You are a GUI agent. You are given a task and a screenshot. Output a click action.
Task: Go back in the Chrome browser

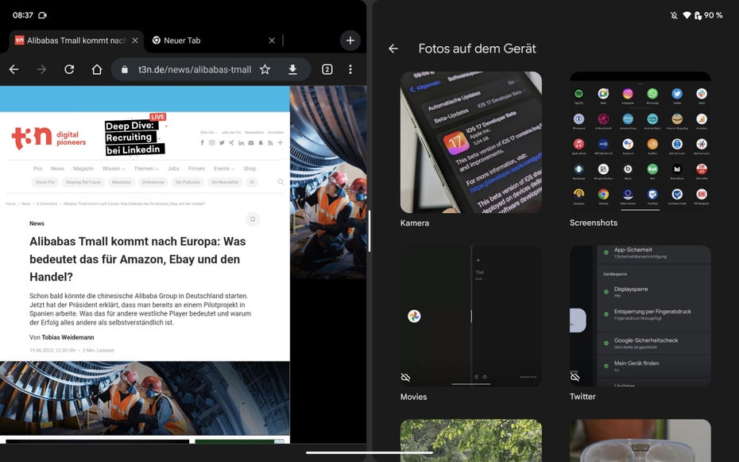(14, 69)
